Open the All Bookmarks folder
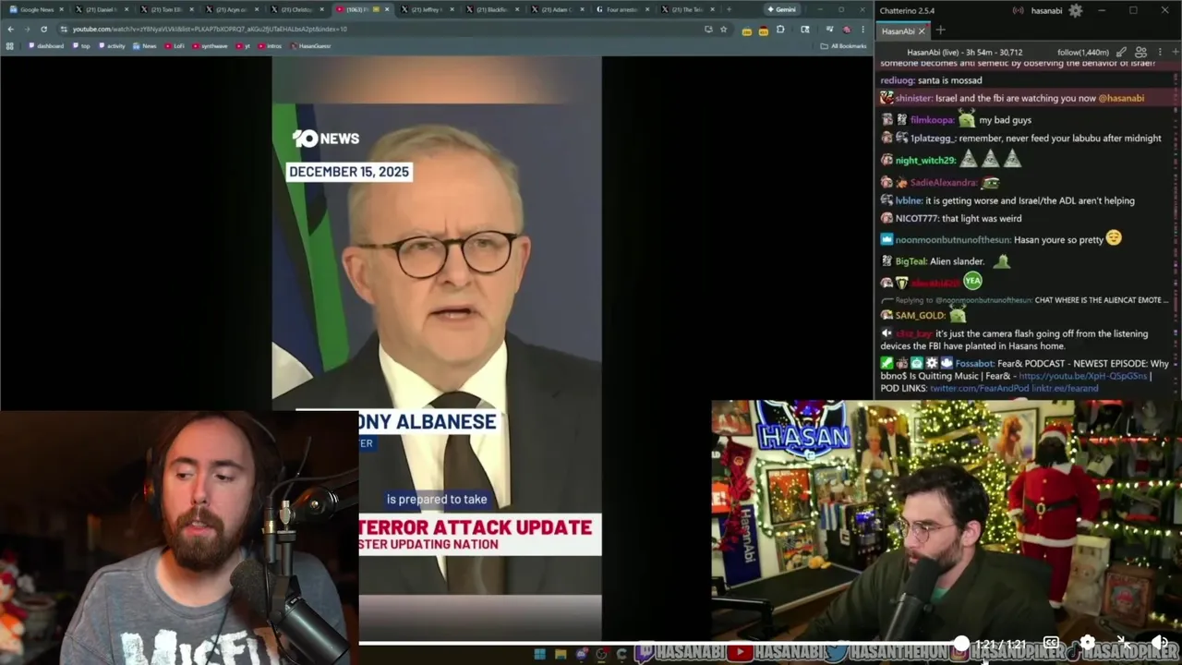 pyautogui.click(x=843, y=45)
